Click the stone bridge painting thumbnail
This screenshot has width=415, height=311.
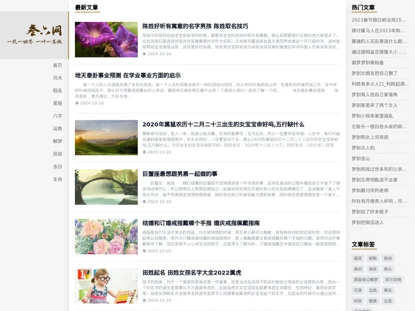click(x=106, y=187)
